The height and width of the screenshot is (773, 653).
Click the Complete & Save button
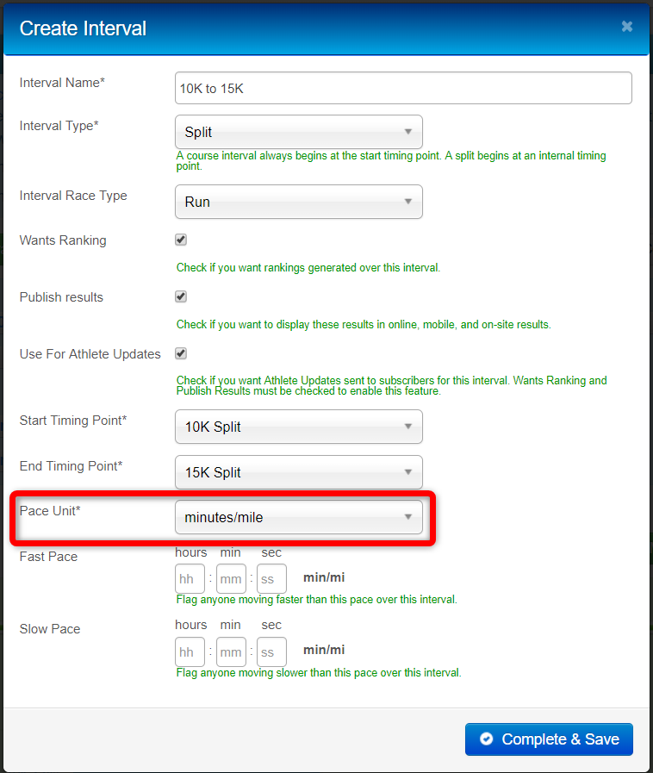click(549, 739)
